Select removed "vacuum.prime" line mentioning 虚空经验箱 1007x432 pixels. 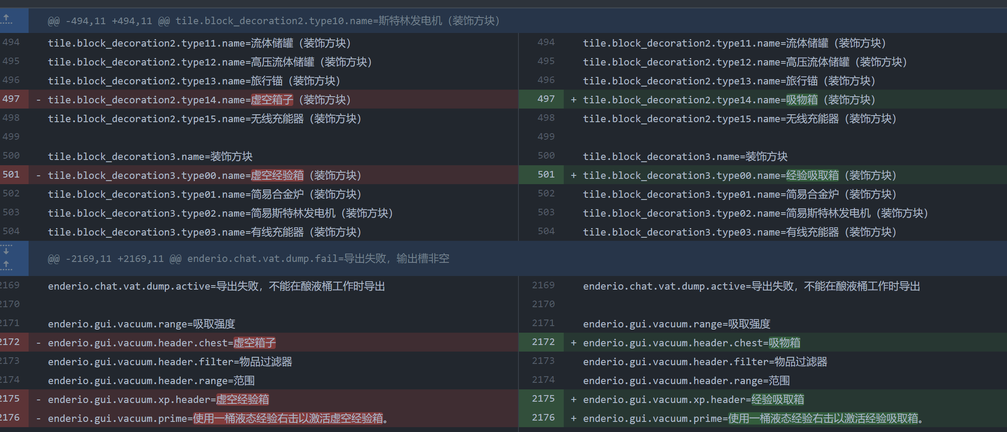coord(218,418)
